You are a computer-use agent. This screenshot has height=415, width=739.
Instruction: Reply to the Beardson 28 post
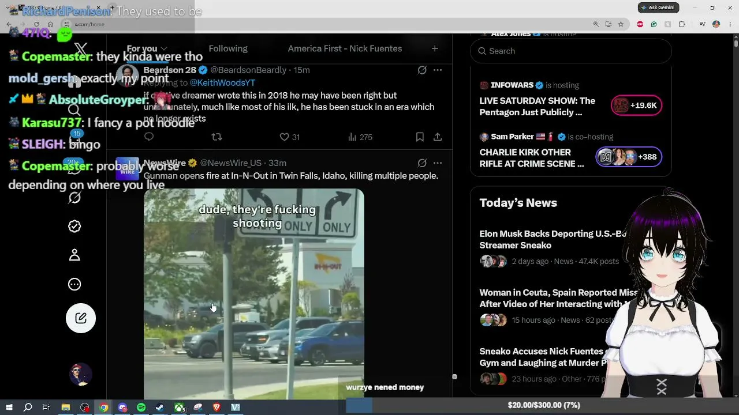point(149,137)
